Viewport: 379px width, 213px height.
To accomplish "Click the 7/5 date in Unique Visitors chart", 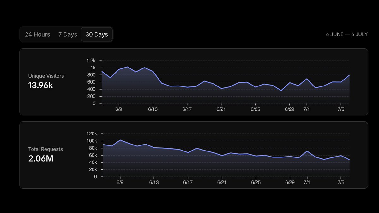I will pyautogui.click(x=341, y=109).
